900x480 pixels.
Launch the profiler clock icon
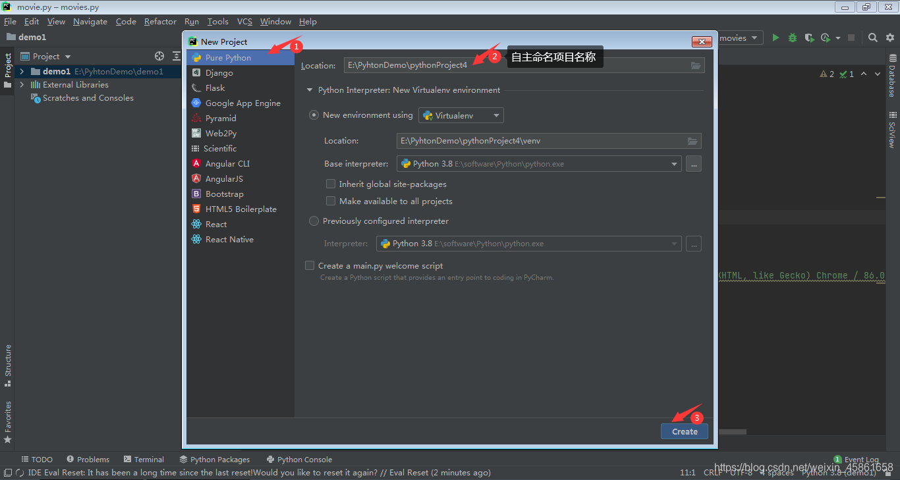coord(826,38)
